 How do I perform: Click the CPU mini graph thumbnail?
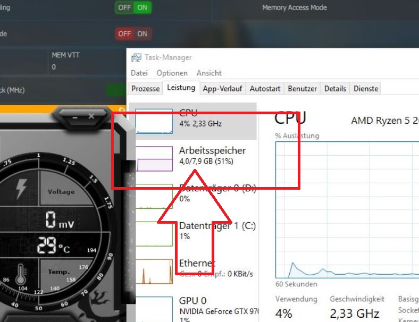(x=154, y=121)
